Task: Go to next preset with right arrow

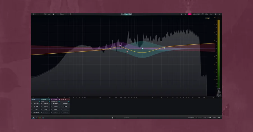Action: tap(138, 118)
